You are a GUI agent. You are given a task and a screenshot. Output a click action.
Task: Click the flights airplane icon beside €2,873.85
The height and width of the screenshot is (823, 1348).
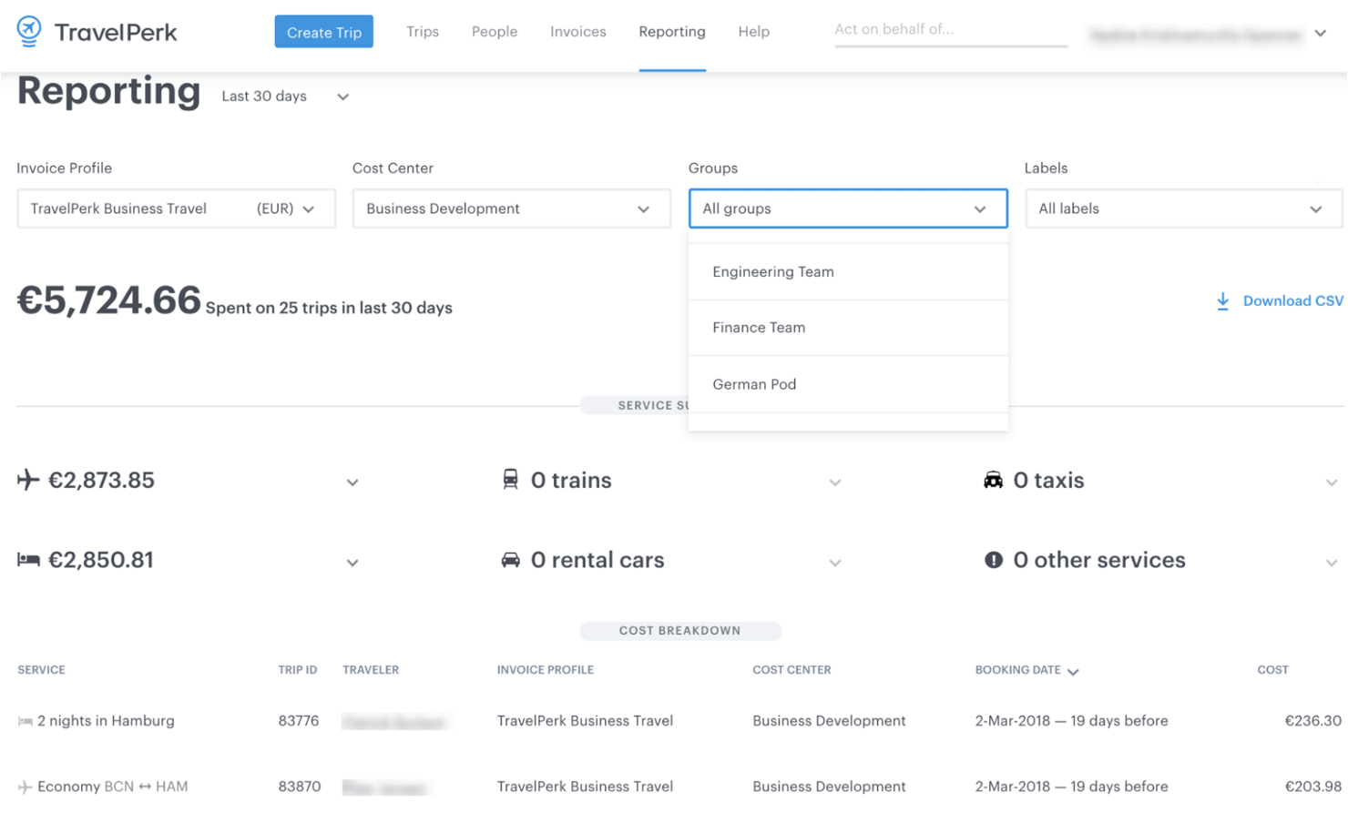click(x=28, y=480)
